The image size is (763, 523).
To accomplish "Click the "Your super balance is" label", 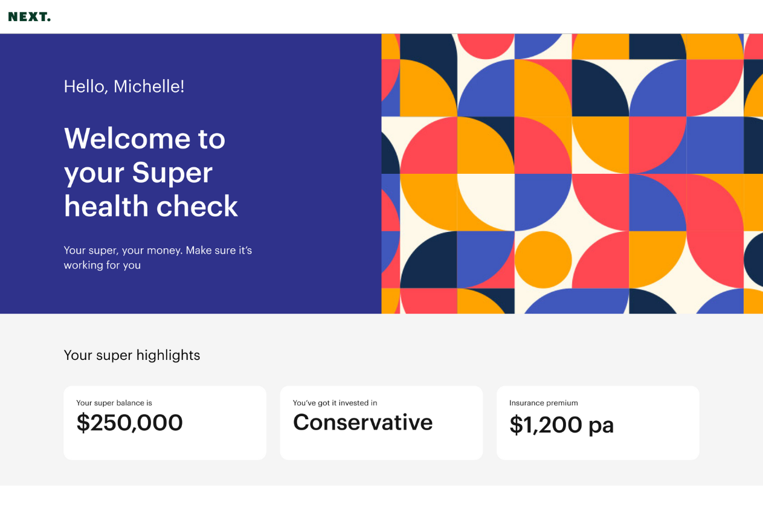I will click(114, 403).
